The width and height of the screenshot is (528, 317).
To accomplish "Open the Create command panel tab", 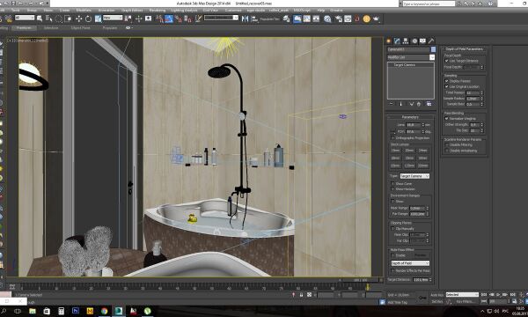I will (x=389, y=41).
